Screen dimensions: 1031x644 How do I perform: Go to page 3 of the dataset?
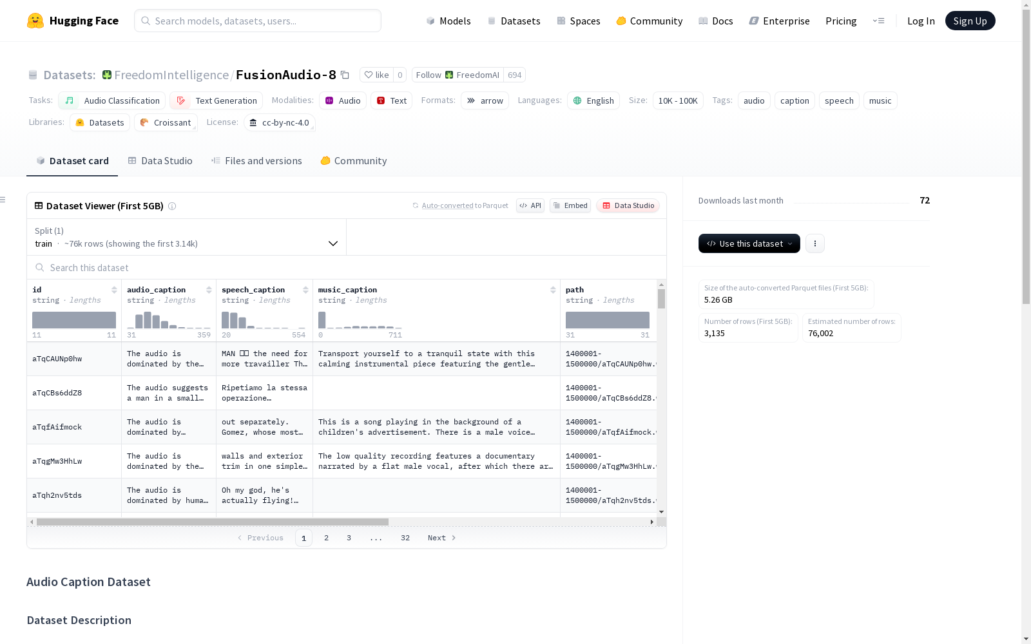click(349, 538)
